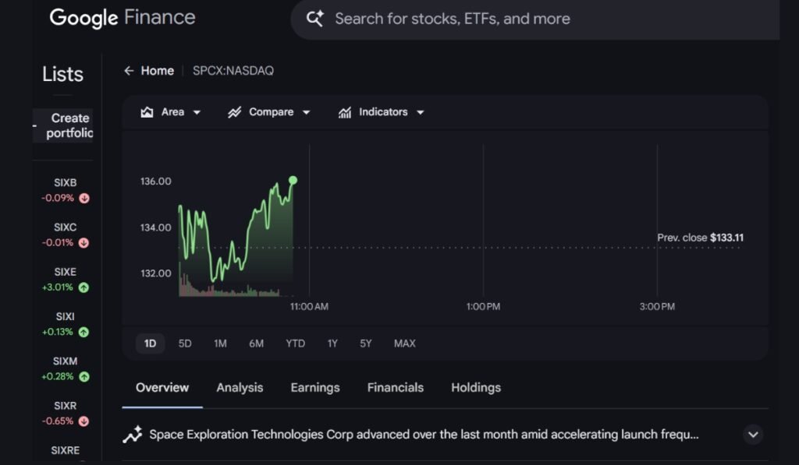Click the Prev. close $133.11 label
The image size is (799, 465).
[700, 238]
